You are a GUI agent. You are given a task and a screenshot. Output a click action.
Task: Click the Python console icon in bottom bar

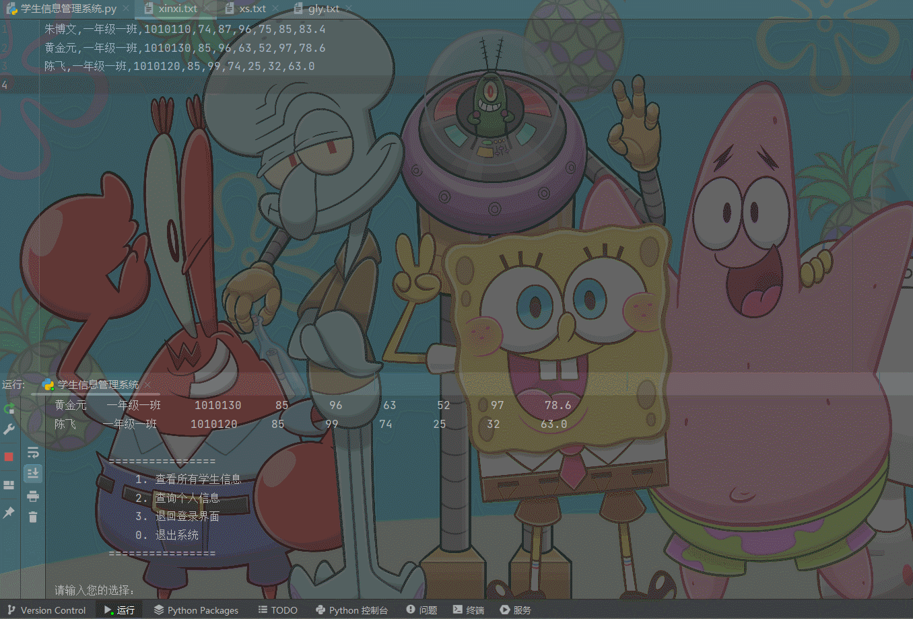pyautogui.click(x=320, y=610)
